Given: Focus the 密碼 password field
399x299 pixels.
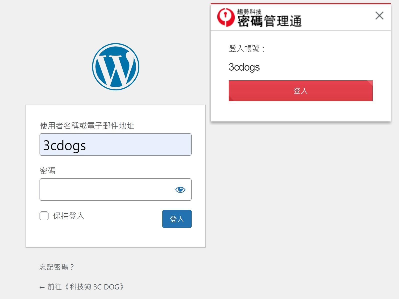Looking at the screenshot, I should (x=116, y=190).
